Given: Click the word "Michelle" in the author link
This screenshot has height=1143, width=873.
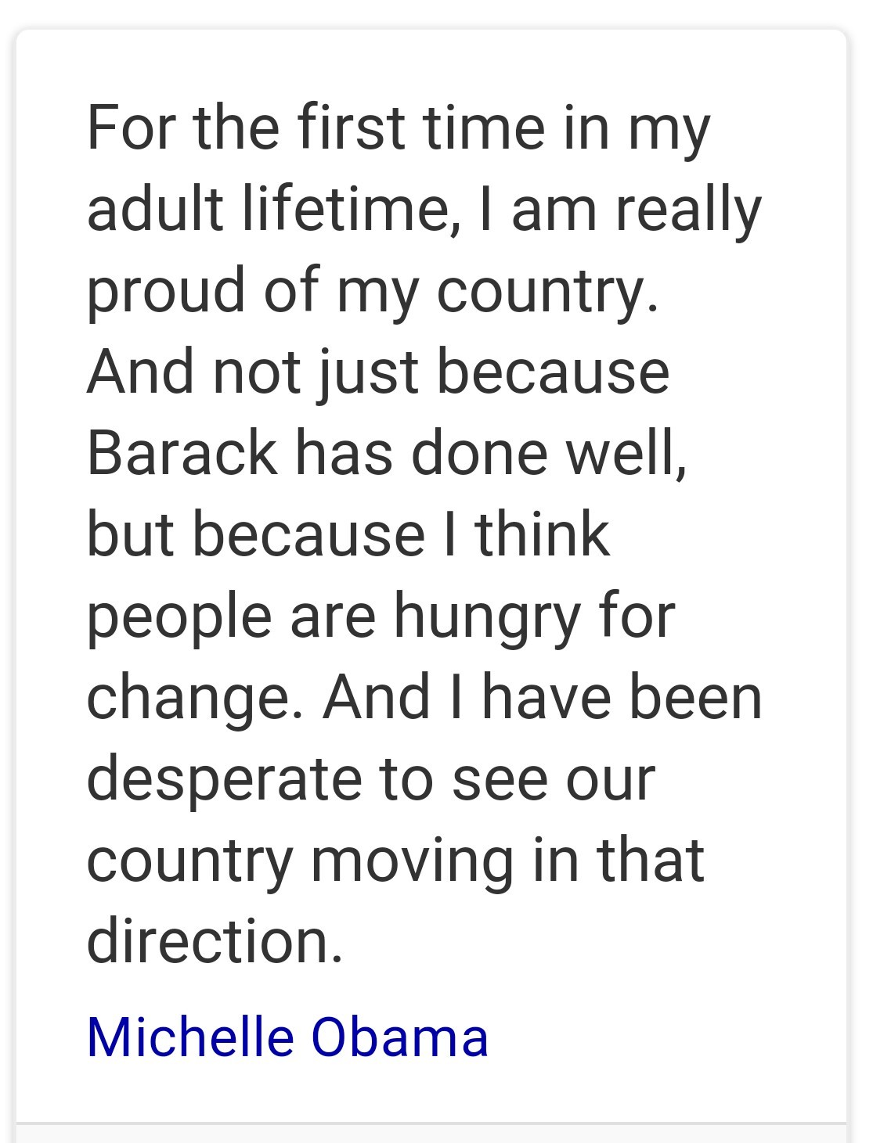Looking at the screenshot, I should [190, 1037].
